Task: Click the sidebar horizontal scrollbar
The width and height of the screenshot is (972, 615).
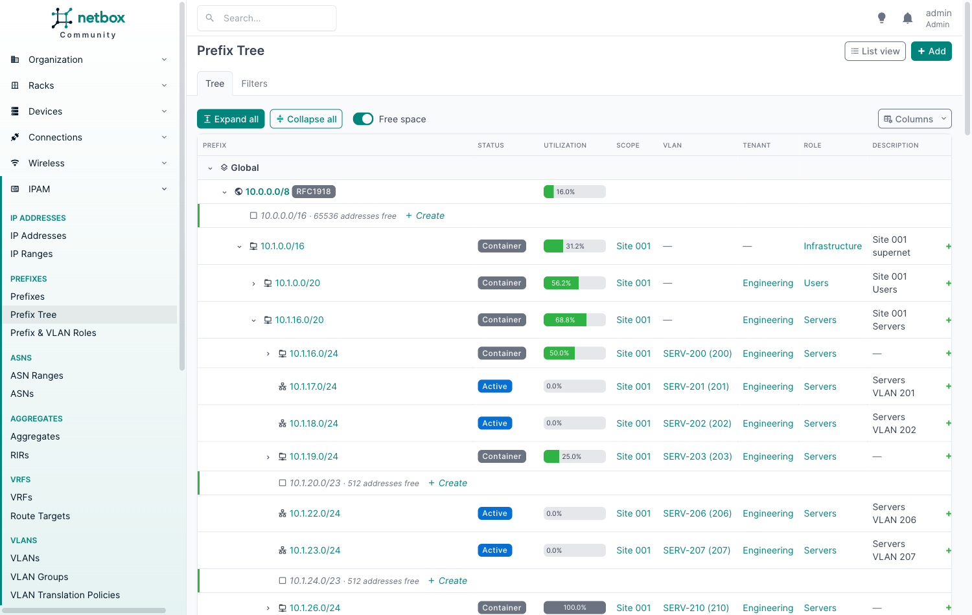Action: [83, 610]
